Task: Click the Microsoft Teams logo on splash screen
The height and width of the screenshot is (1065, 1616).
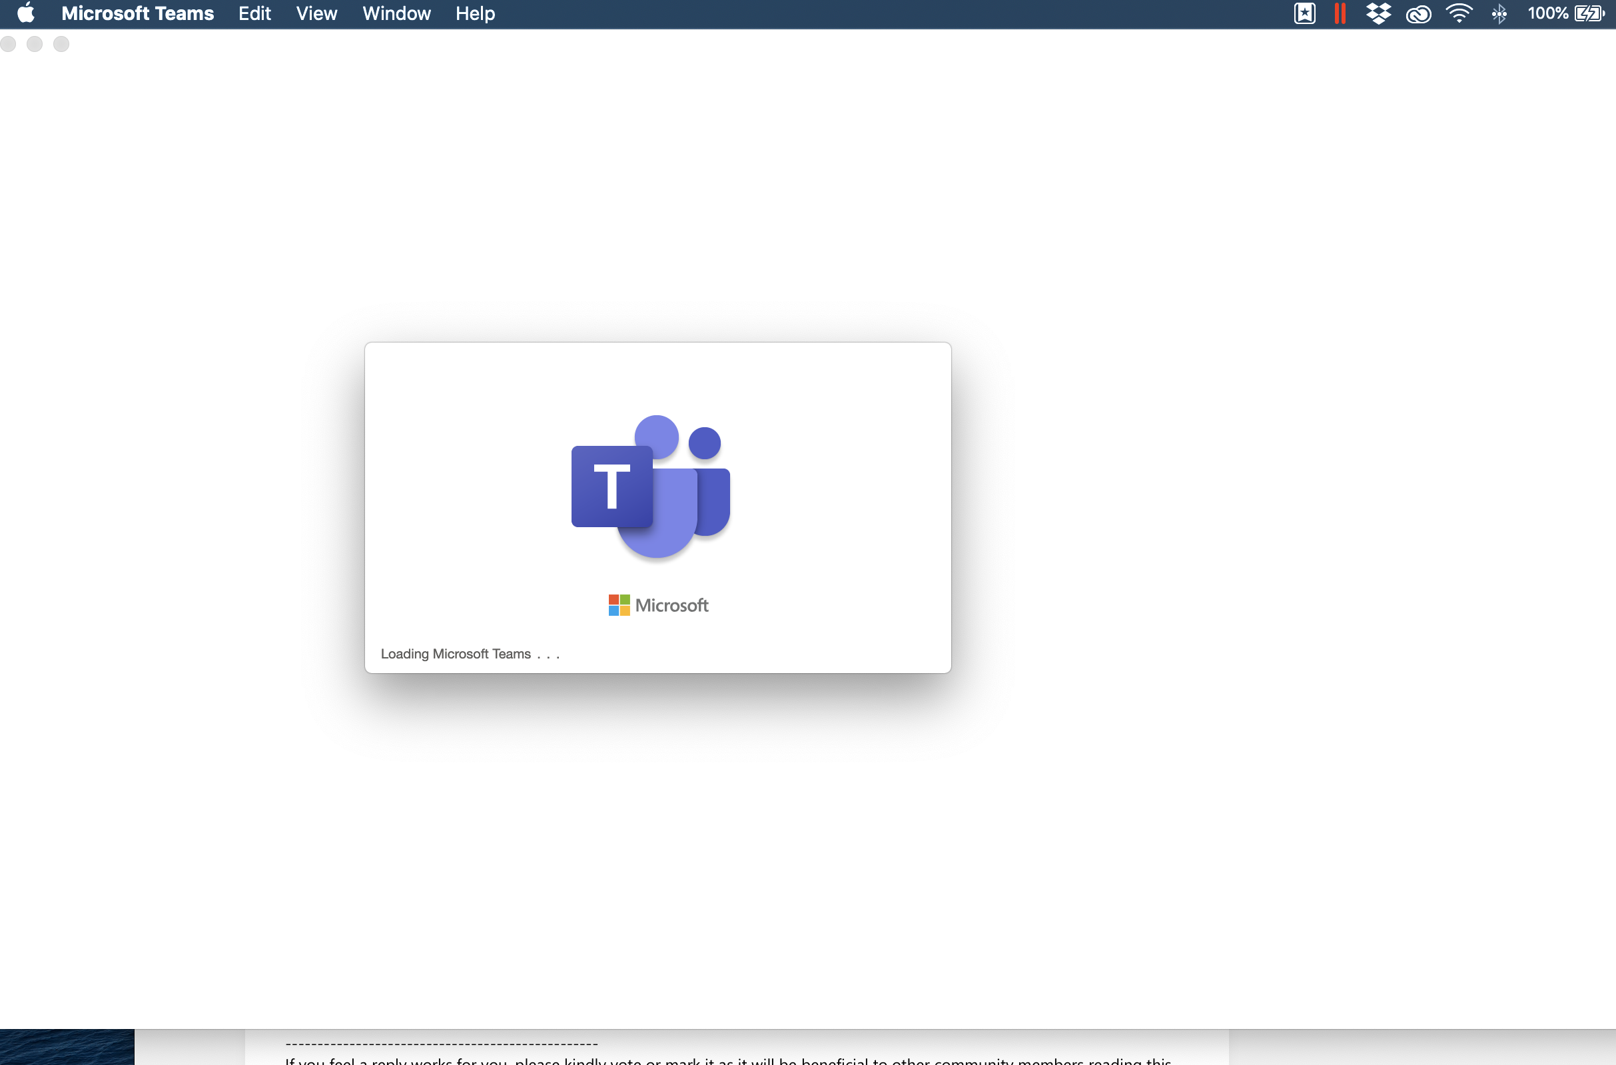Action: (x=651, y=487)
